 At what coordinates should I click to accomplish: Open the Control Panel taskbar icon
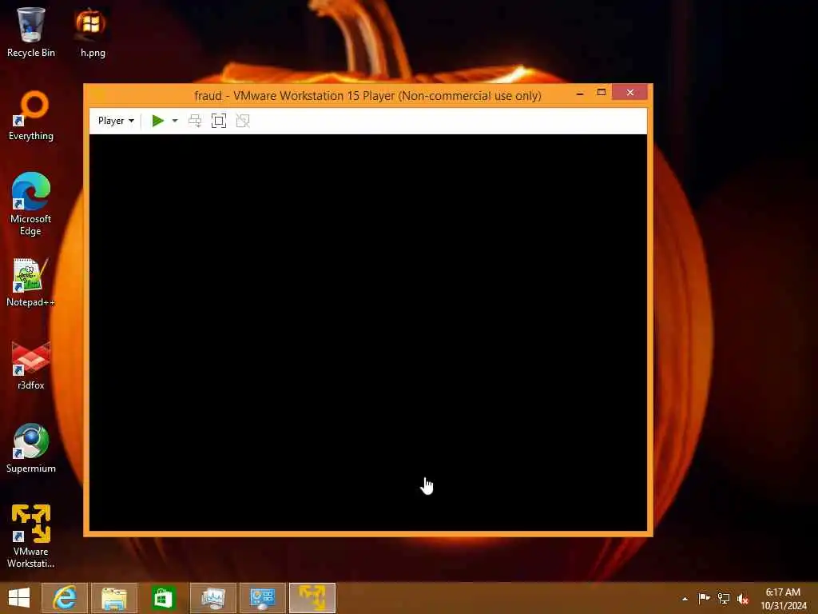263,598
